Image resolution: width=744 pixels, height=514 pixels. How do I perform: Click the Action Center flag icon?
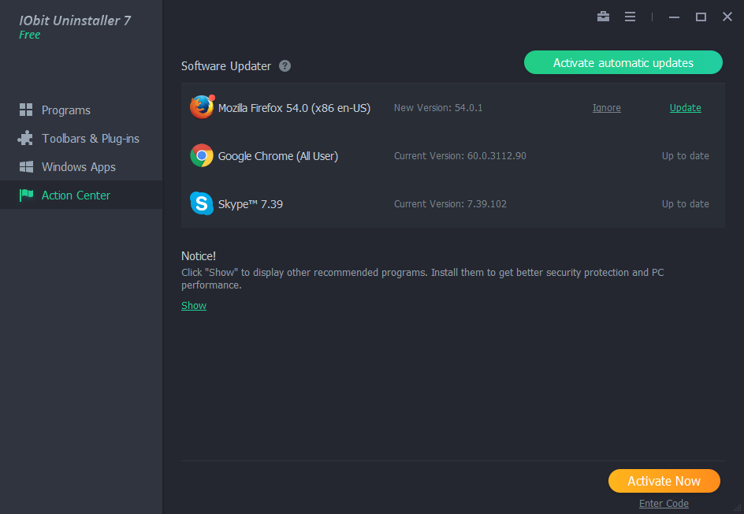(x=27, y=195)
